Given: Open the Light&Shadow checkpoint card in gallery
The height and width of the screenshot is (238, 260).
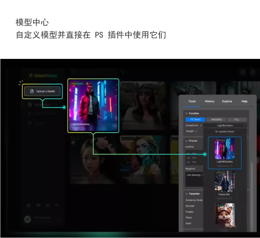Looking at the screenshot, I should pyautogui.click(x=93, y=106).
